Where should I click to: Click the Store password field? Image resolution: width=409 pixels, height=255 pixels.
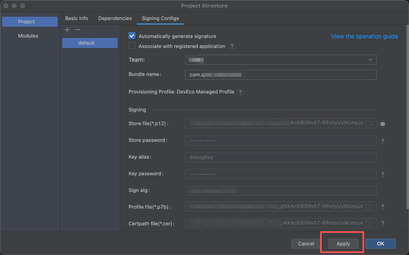click(x=280, y=141)
